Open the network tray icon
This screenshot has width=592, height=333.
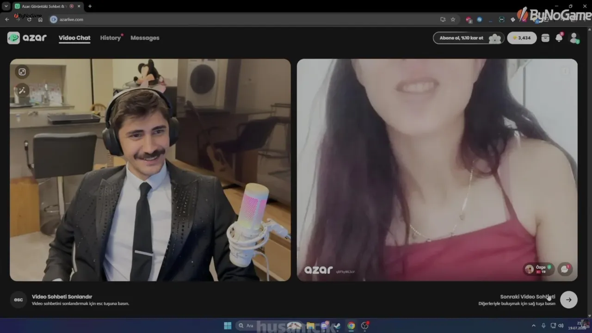(x=553, y=326)
